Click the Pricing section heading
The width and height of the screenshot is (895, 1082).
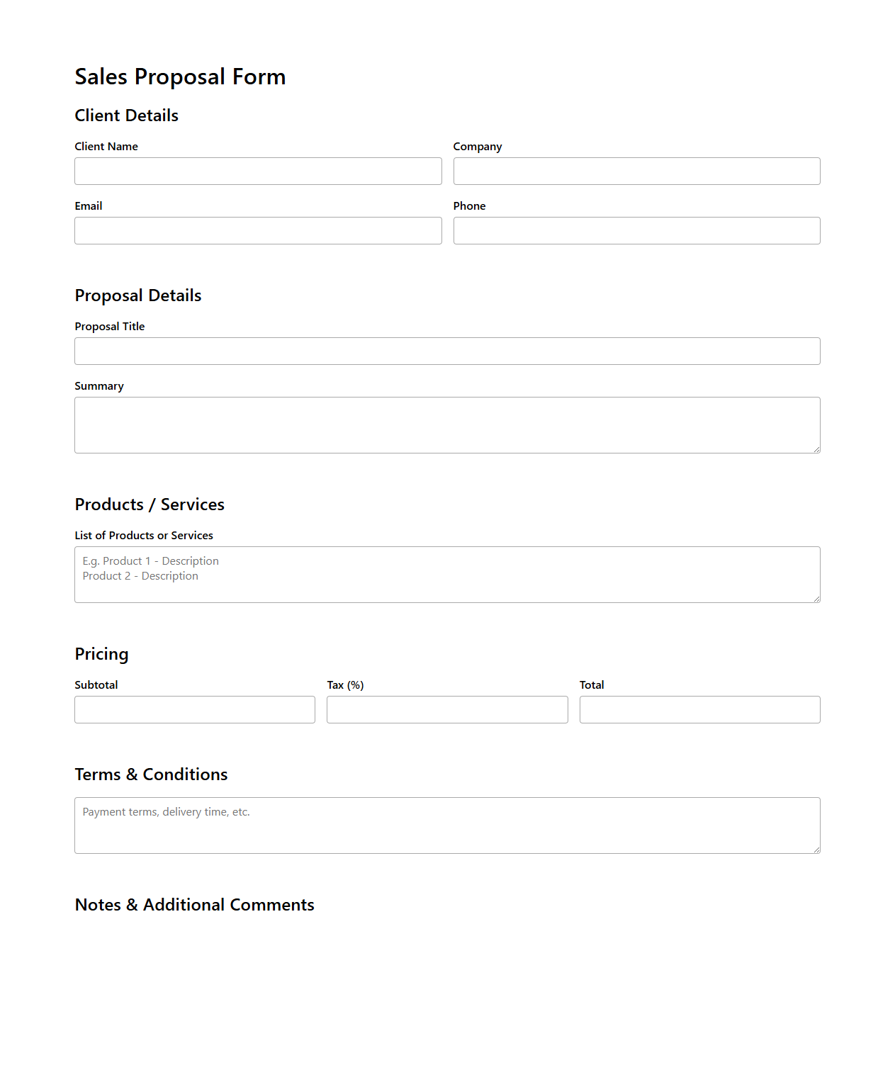(x=101, y=654)
